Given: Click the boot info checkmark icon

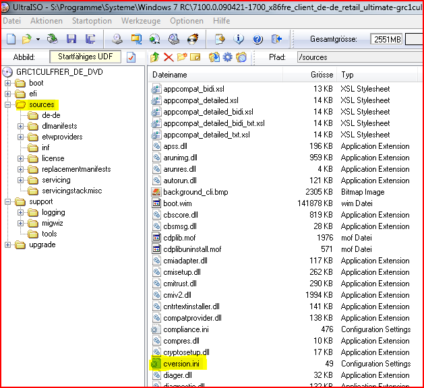Looking at the screenshot, I should point(131,57).
